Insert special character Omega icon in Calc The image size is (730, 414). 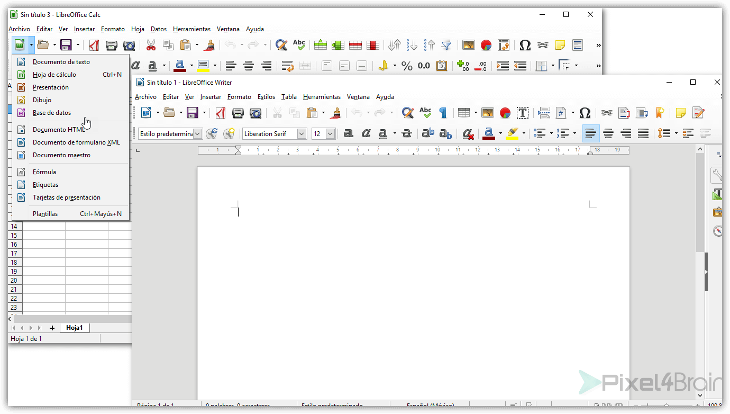[525, 46]
